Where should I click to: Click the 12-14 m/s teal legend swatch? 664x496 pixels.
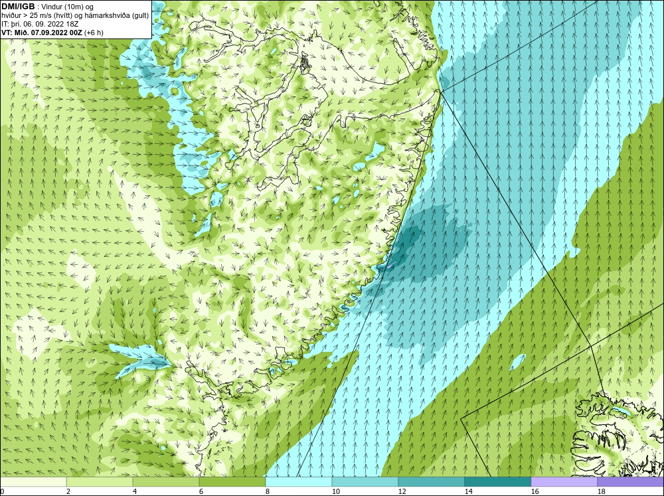coord(432,482)
